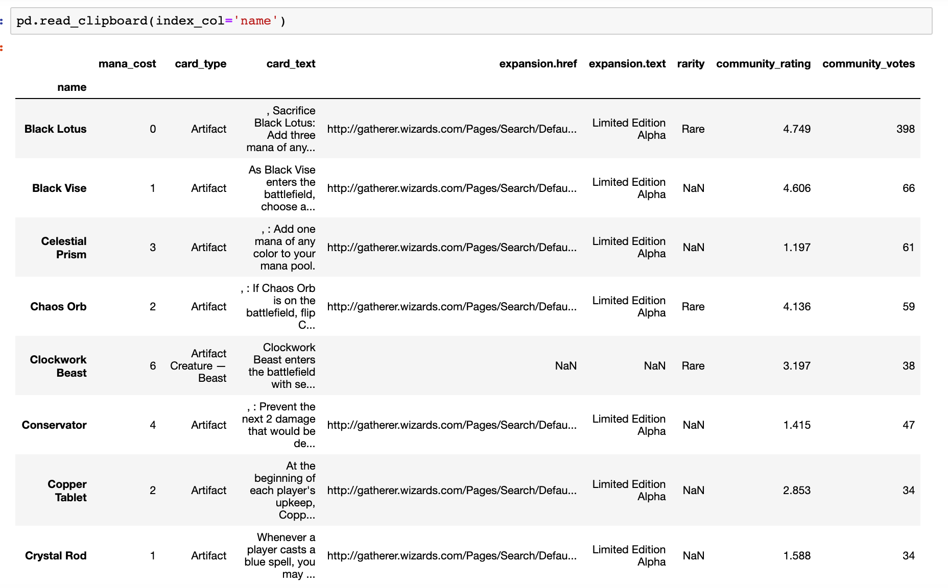Select the mana_cost column header

click(x=127, y=64)
